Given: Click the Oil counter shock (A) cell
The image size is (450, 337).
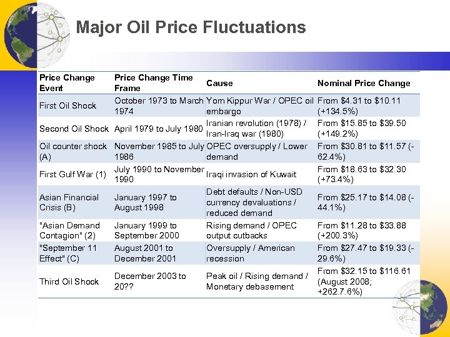Looking at the screenshot, I should click(73, 152).
